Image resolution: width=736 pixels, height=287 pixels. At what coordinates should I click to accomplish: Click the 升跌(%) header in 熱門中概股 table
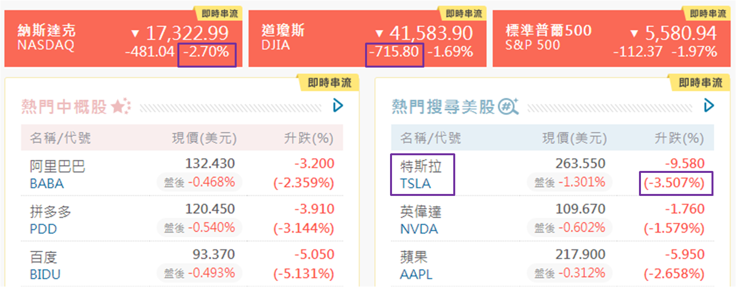(309, 139)
